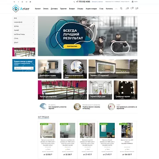
Task: Open the Оплата menu item
Action: 45,9
